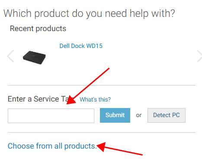This screenshot has height=159, width=202.
Task: Select the black dock device picture
Action: [34, 57]
